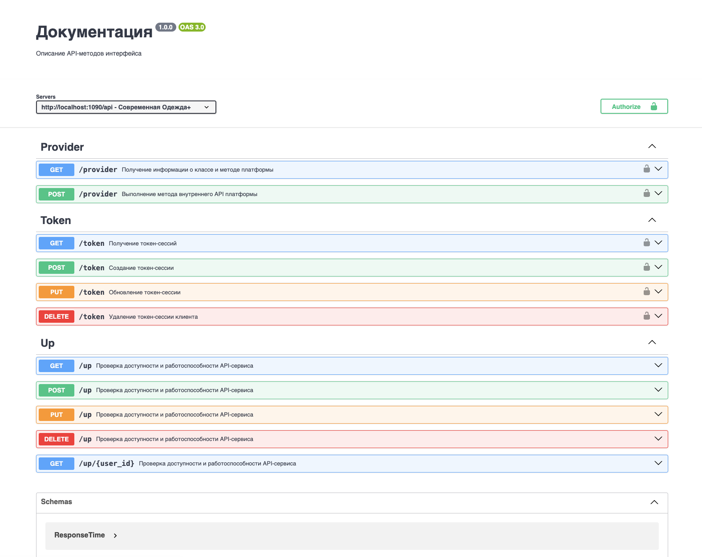Image resolution: width=702 pixels, height=557 pixels.
Task: Expand the GET /token operation arrow
Action: (x=658, y=243)
